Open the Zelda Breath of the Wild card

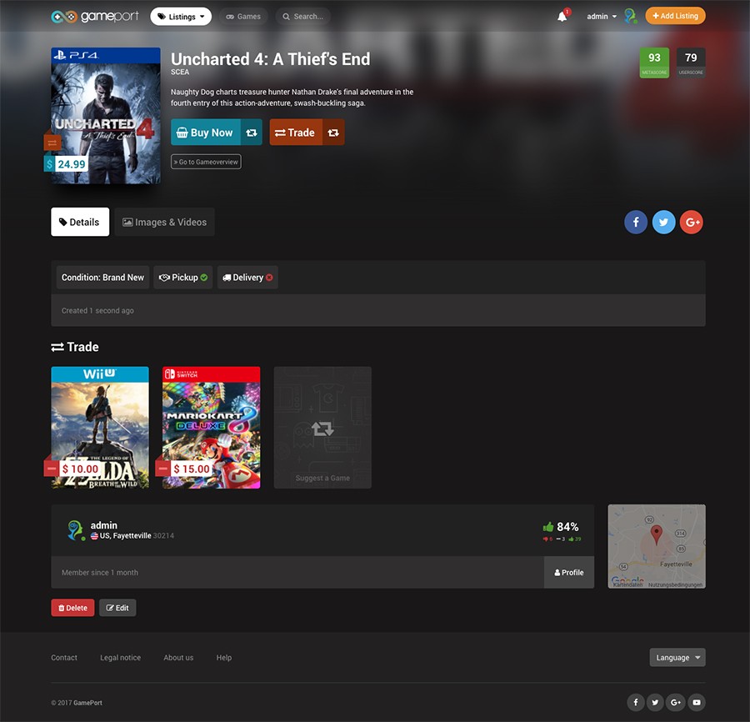point(100,427)
